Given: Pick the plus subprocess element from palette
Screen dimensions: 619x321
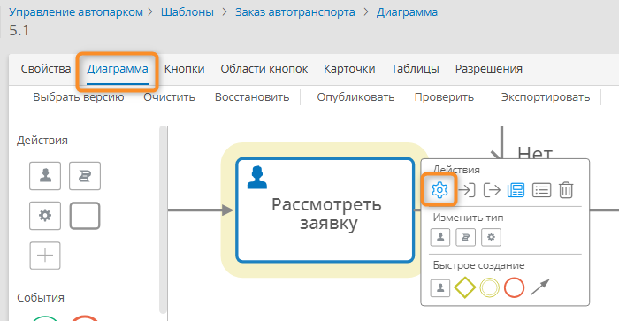Looking at the screenshot, I should [45, 256].
